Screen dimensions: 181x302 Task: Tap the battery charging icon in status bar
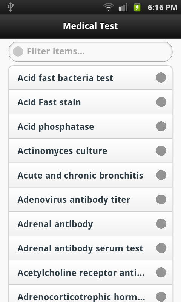137,7
